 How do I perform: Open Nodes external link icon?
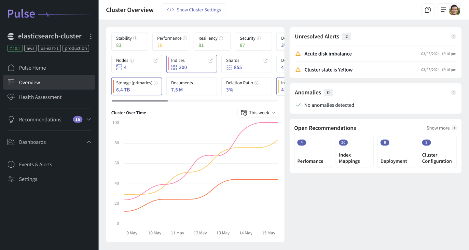(x=156, y=61)
